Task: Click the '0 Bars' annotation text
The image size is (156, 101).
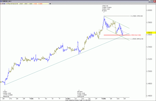Action: click(5, 92)
